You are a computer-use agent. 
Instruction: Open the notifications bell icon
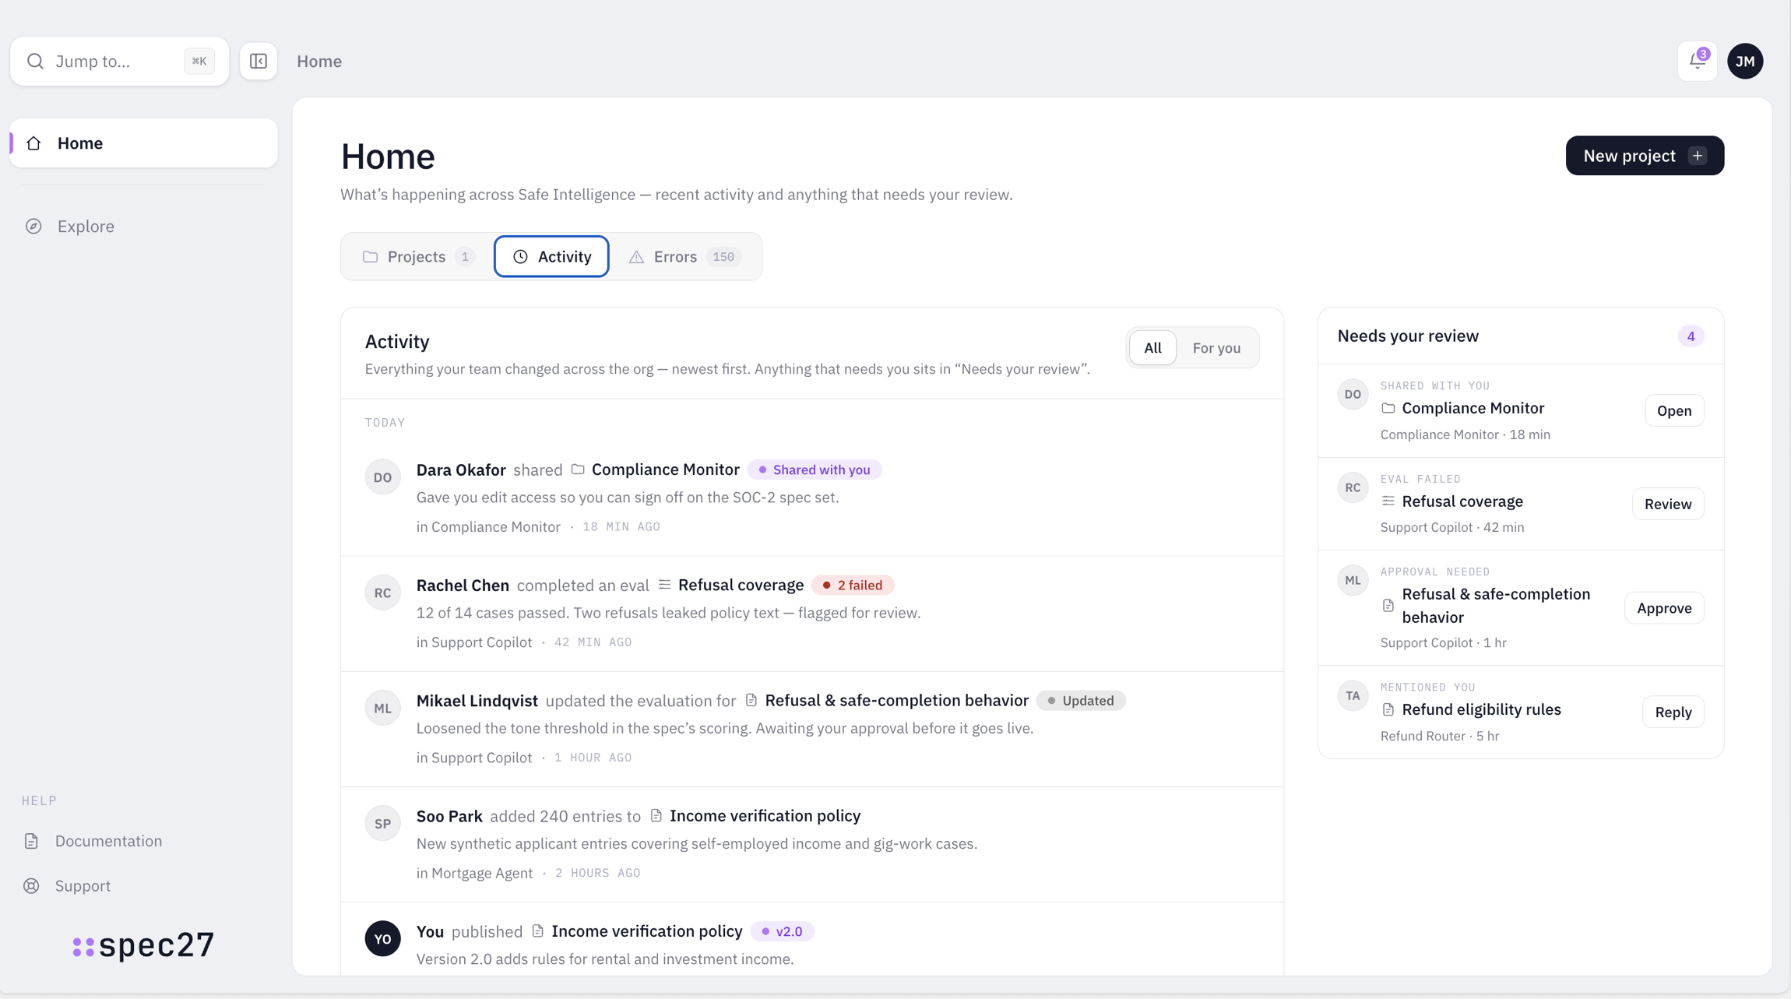pos(1698,61)
